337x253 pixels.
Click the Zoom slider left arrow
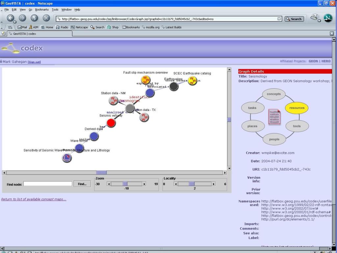click(x=109, y=184)
